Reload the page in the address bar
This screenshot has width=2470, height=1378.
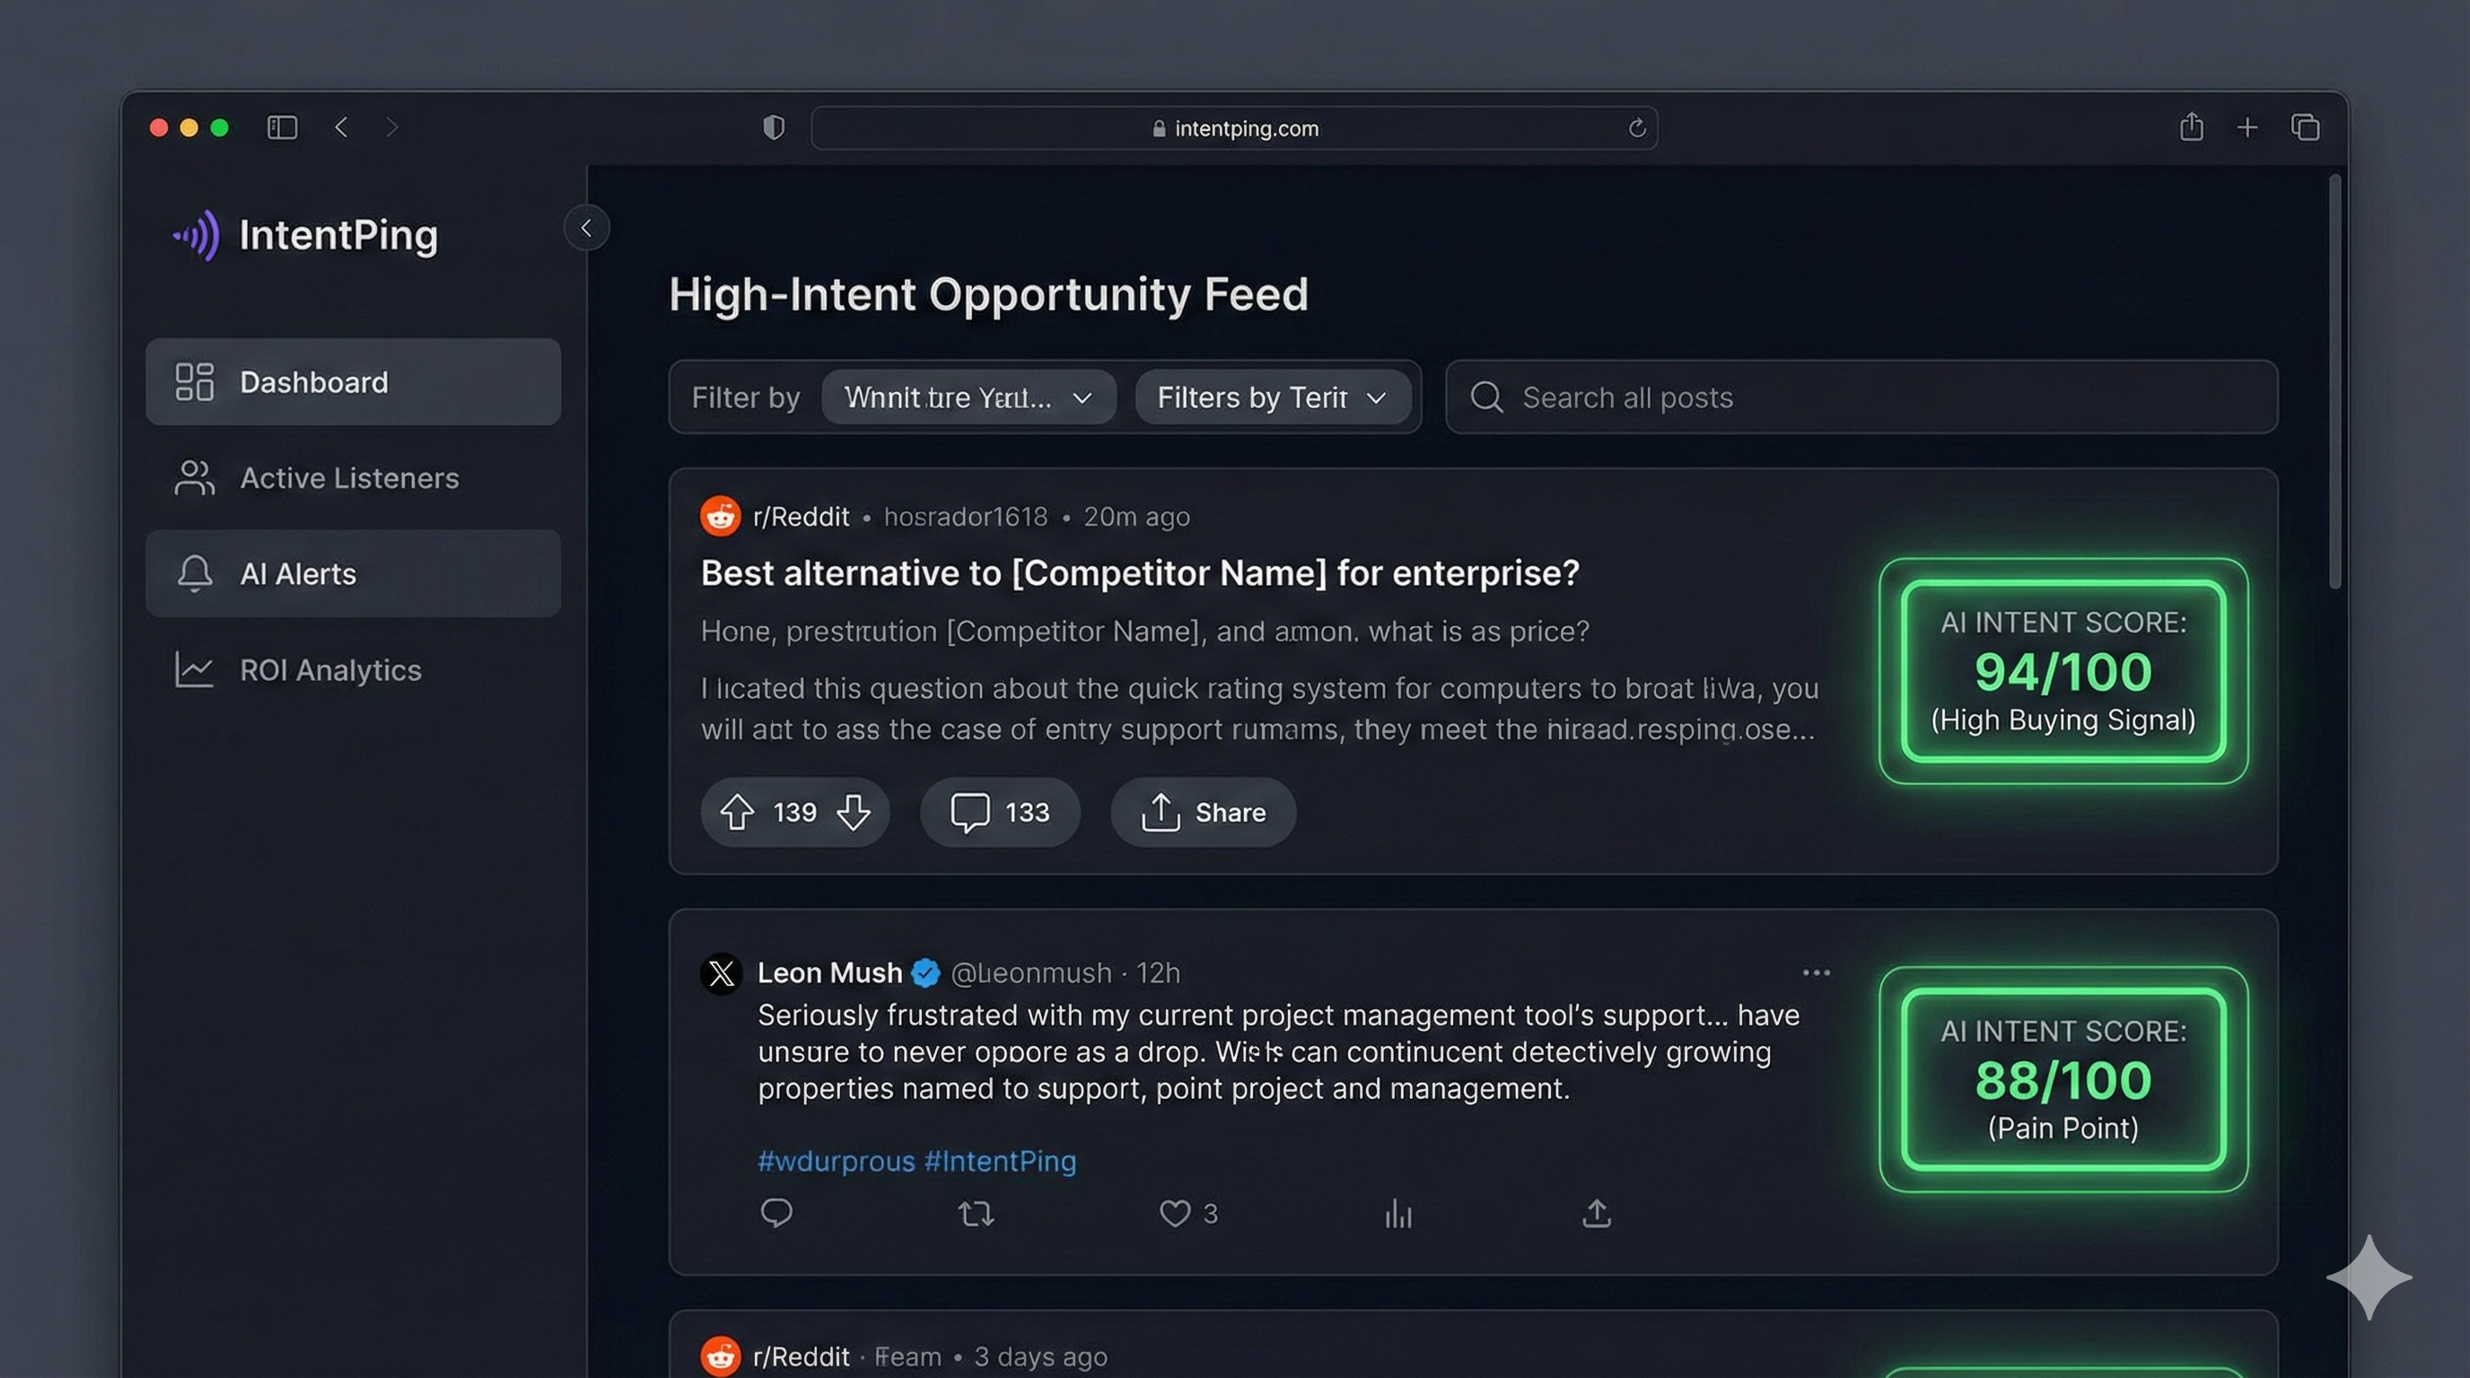[1637, 127]
